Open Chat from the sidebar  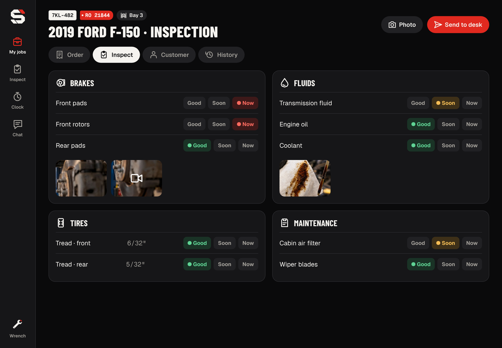point(18,129)
